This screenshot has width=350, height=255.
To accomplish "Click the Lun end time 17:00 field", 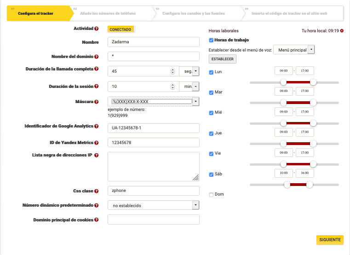I will pyautogui.click(x=304, y=70).
